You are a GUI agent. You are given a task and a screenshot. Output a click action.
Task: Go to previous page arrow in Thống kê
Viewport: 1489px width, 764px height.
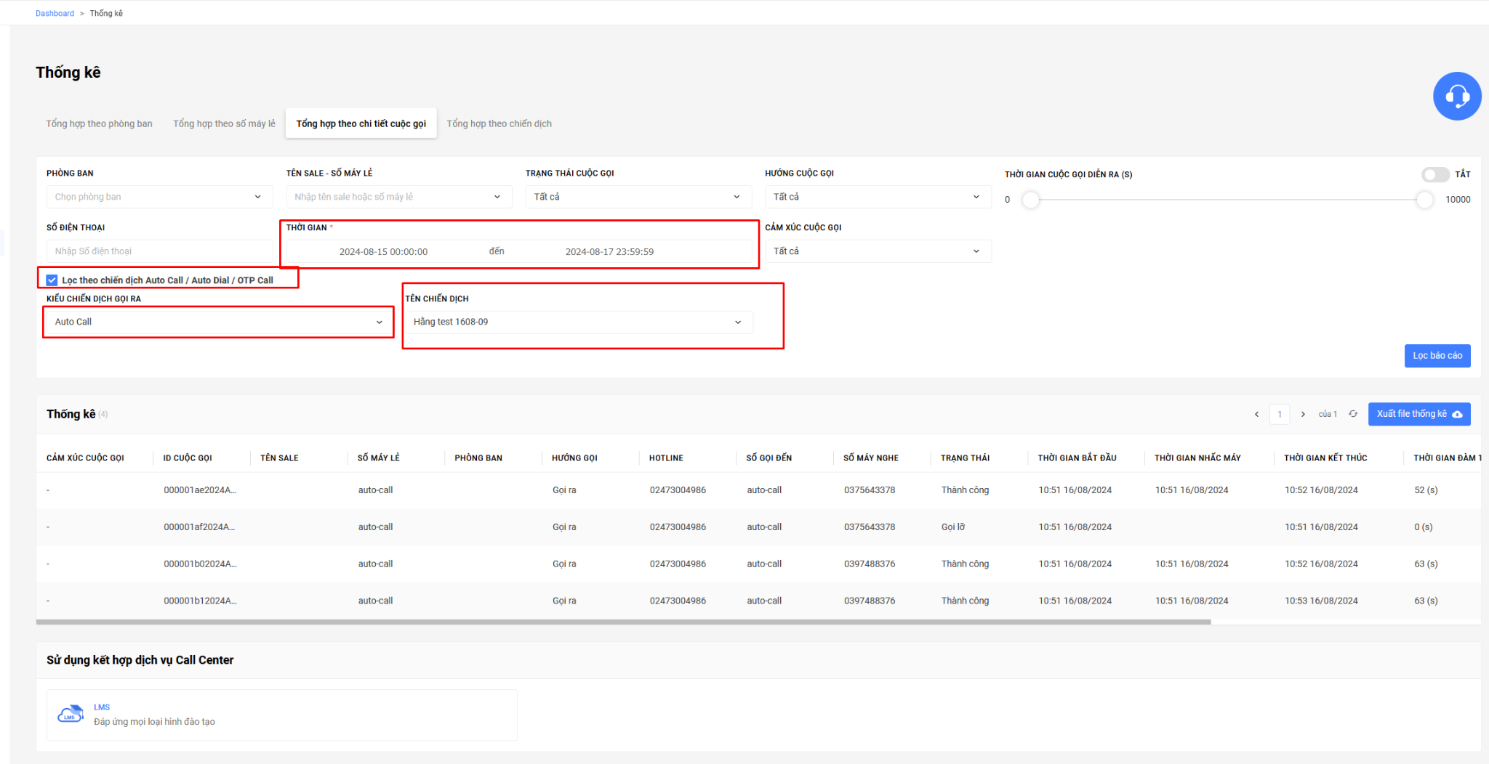(1256, 414)
